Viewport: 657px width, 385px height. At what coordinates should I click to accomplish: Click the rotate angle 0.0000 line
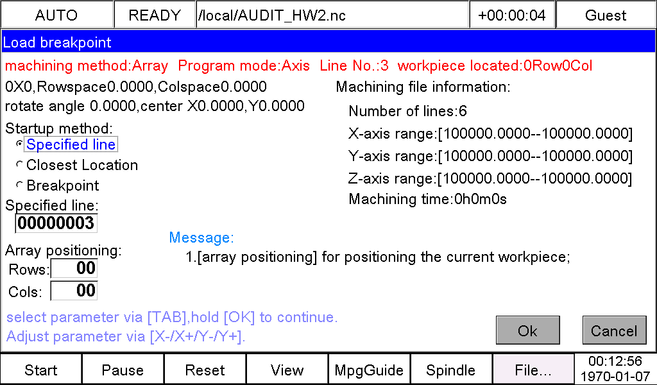click(155, 106)
